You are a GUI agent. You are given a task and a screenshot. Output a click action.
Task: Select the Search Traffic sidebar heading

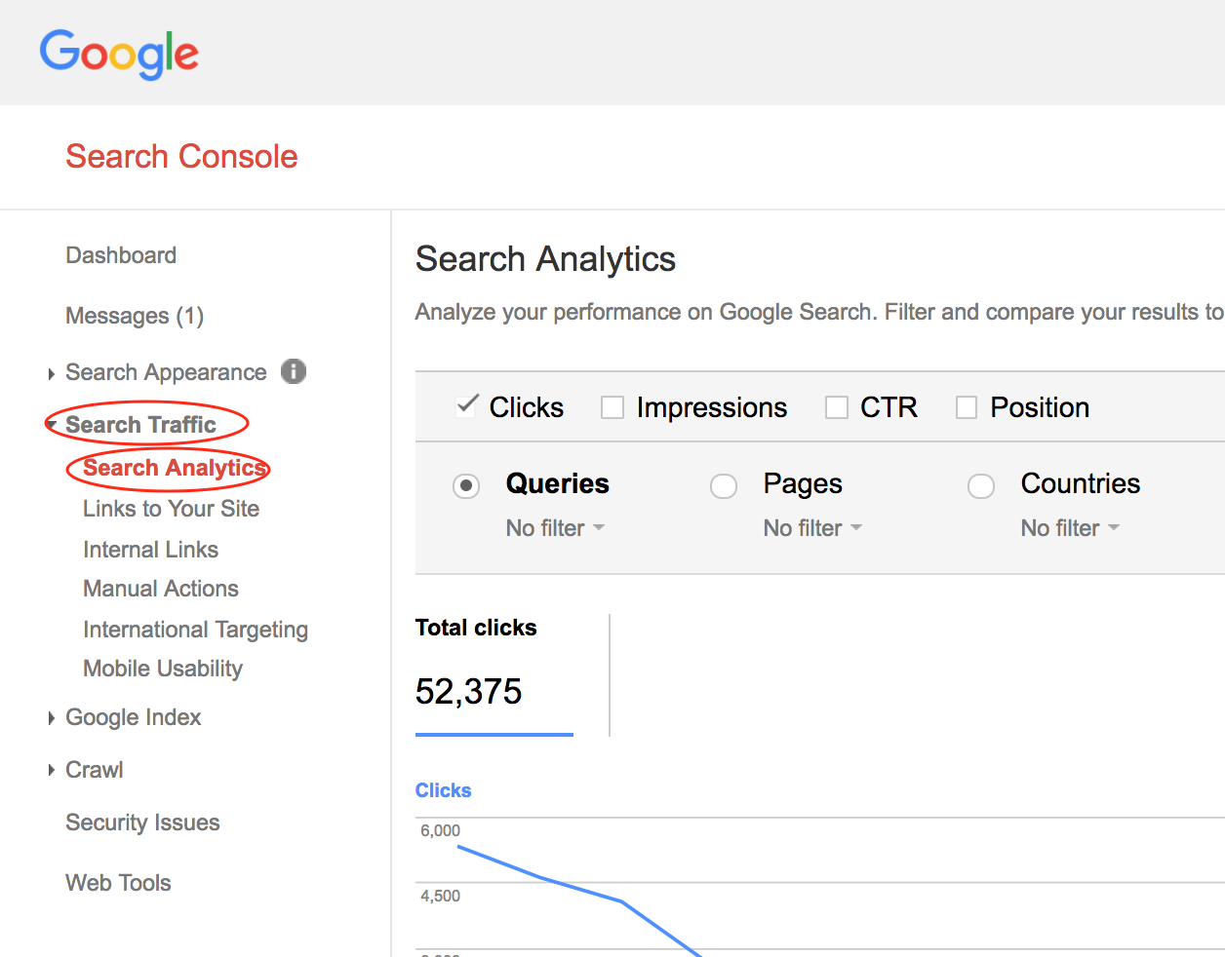[140, 425]
